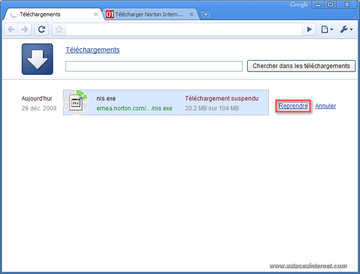Go back with the back arrow
Screen dimensions: 360x274
[x=11, y=30]
